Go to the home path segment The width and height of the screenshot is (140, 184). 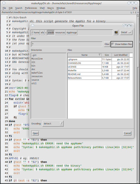(x=37, y=33)
